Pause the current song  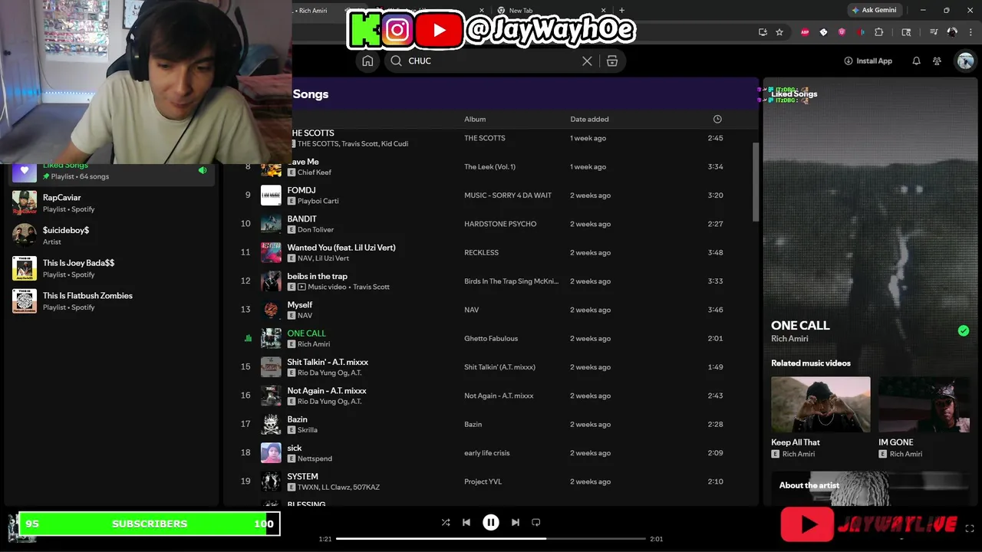click(491, 522)
